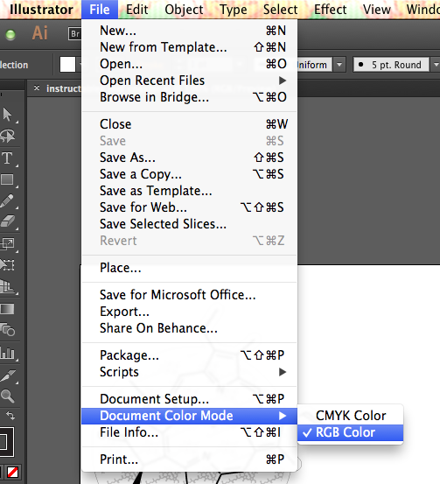Select the Column Graph tool
The height and width of the screenshot is (484, 440).
7,353
